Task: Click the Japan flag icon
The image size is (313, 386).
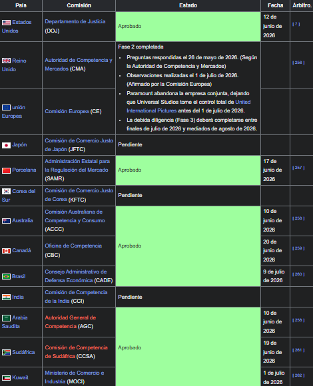Action: point(6,145)
